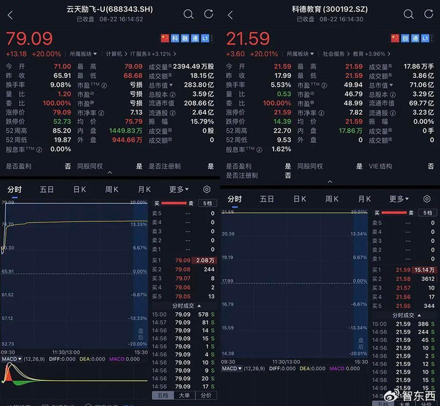Expand 所属板块 dropdown on 科德教育
The height and width of the screenshot is (406, 440).
(300, 54)
